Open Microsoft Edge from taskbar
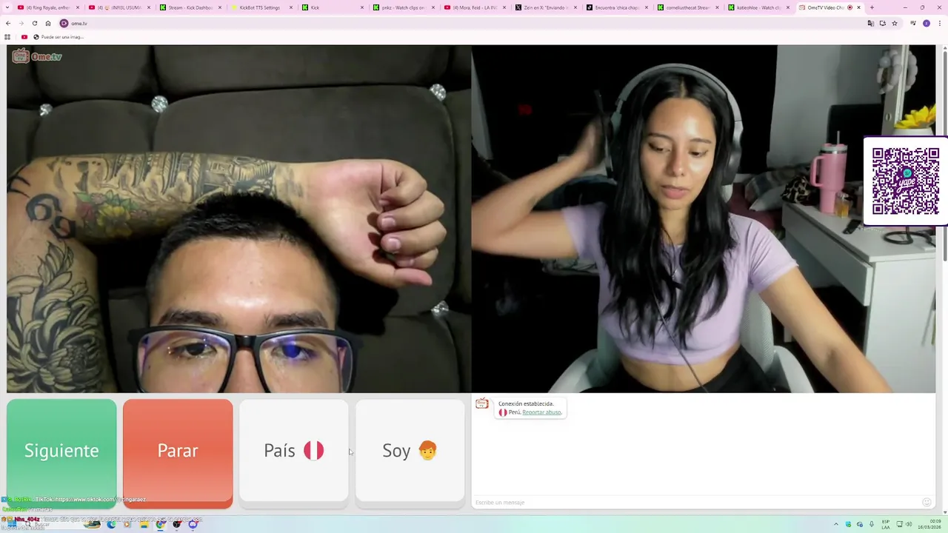 tap(112, 524)
